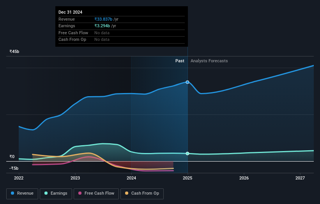Select the 2023 x-axis label
The image size is (320, 204).
point(75,178)
